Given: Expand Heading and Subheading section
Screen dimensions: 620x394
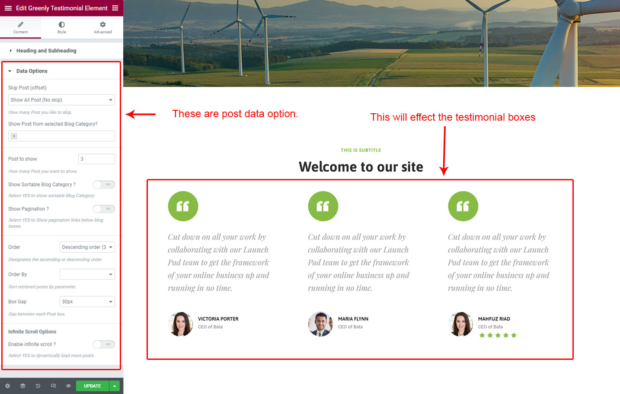Looking at the screenshot, I should [46, 51].
